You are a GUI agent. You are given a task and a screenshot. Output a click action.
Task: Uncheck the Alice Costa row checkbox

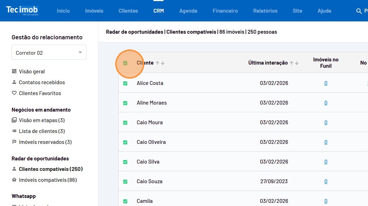point(125,84)
